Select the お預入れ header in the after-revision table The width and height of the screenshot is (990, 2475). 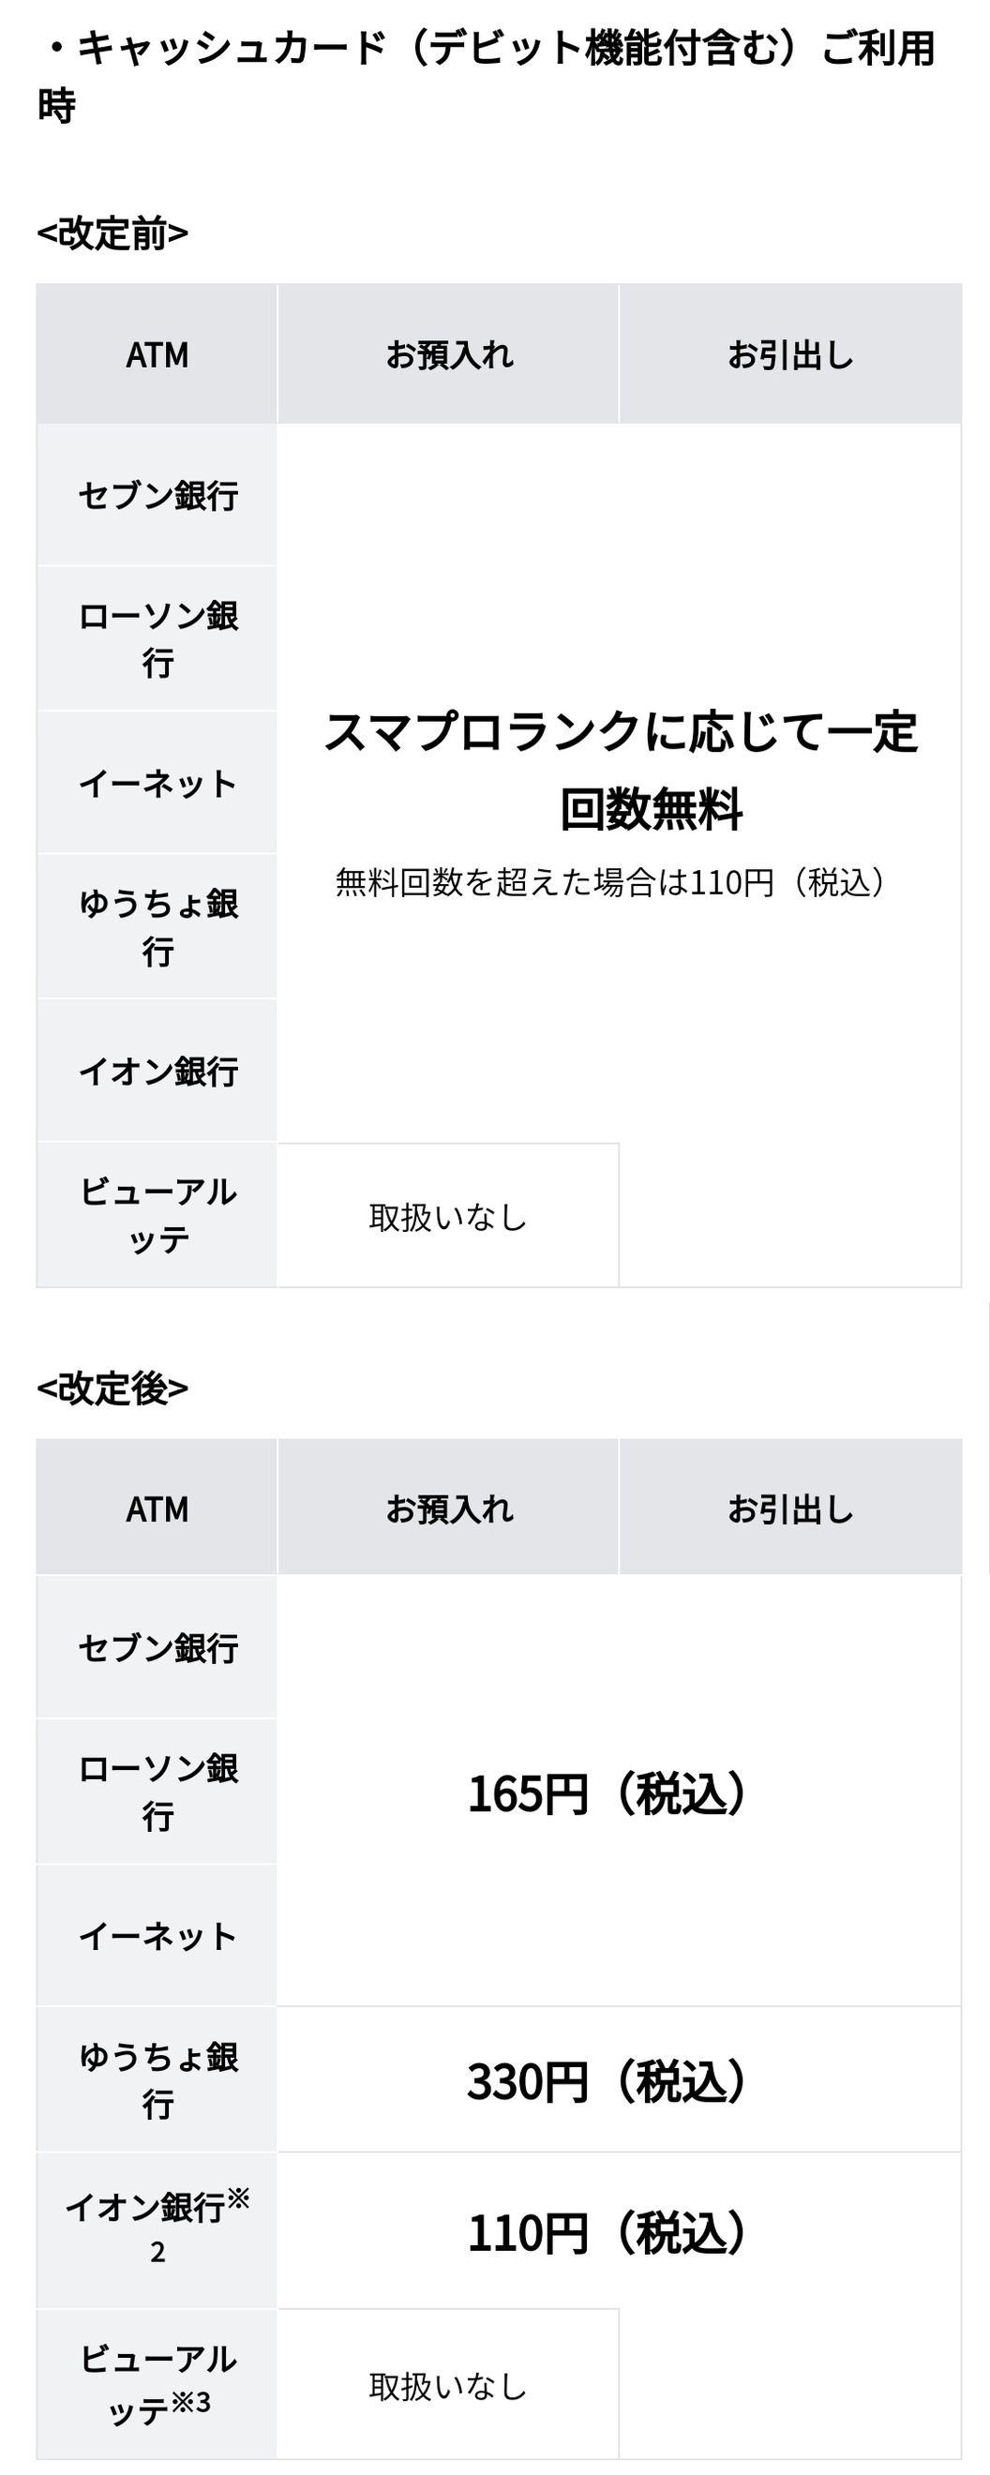point(449,1508)
